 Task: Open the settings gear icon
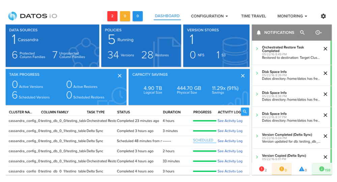click(x=323, y=16)
